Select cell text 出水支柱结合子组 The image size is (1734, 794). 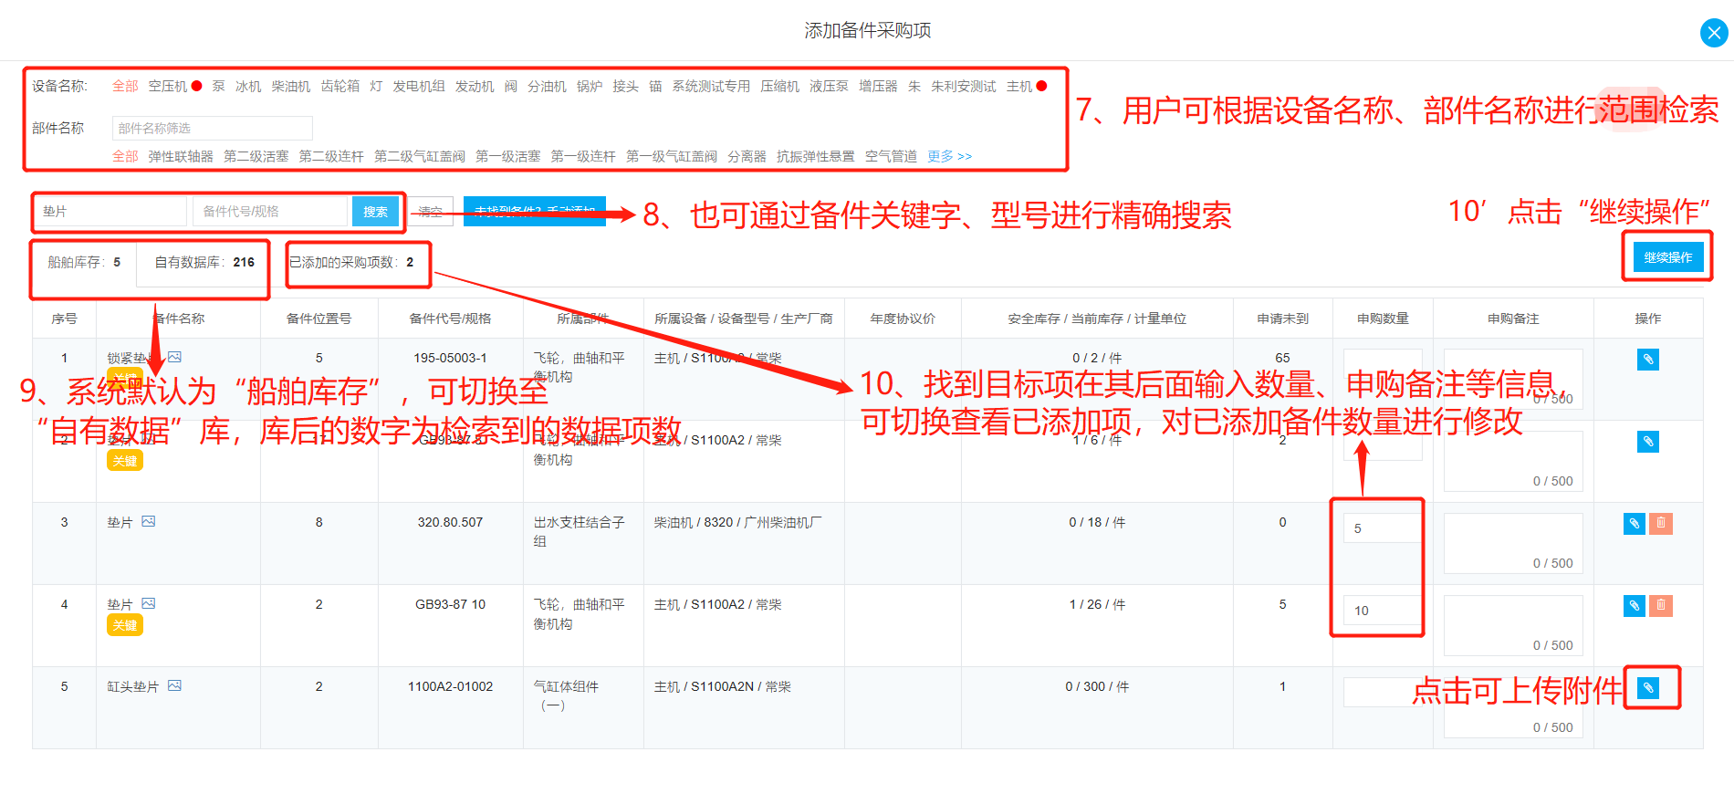tap(580, 531)
